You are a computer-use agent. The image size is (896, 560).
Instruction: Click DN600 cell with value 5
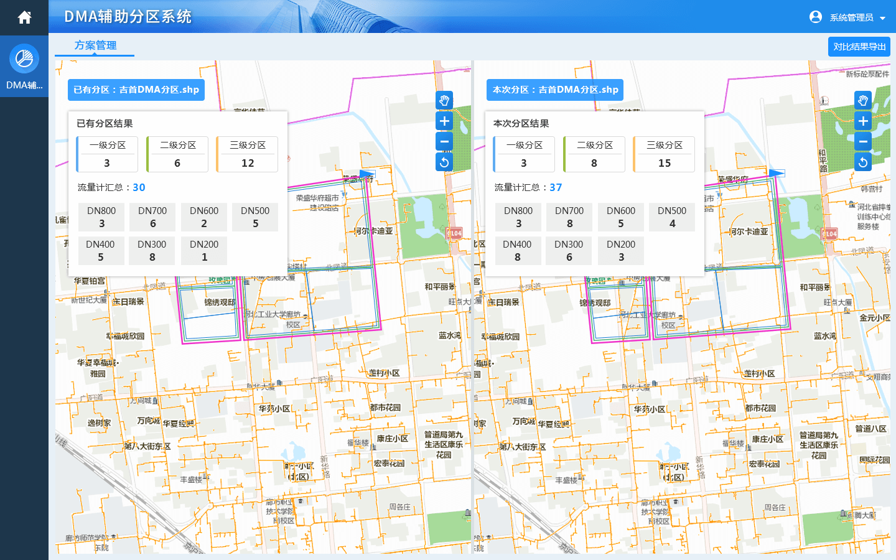pos(621,217)
